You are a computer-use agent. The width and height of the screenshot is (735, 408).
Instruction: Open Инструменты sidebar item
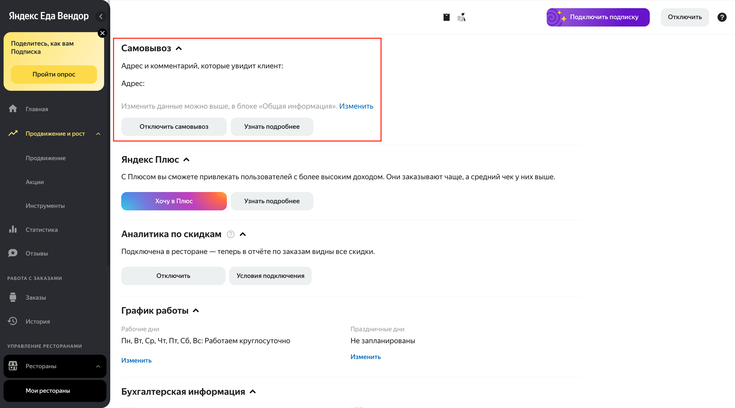click(x=45, y=206)
